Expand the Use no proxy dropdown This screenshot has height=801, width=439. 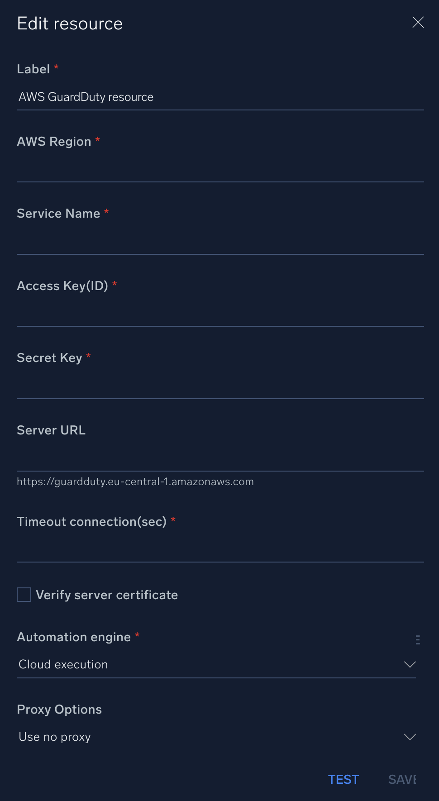(x=216, y=736)
